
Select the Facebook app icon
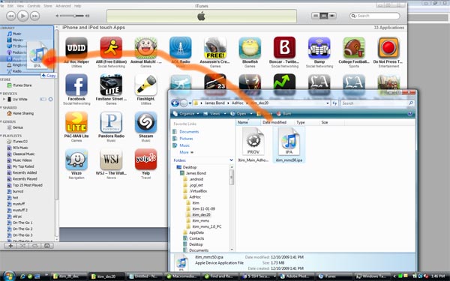tap(76, 85)
